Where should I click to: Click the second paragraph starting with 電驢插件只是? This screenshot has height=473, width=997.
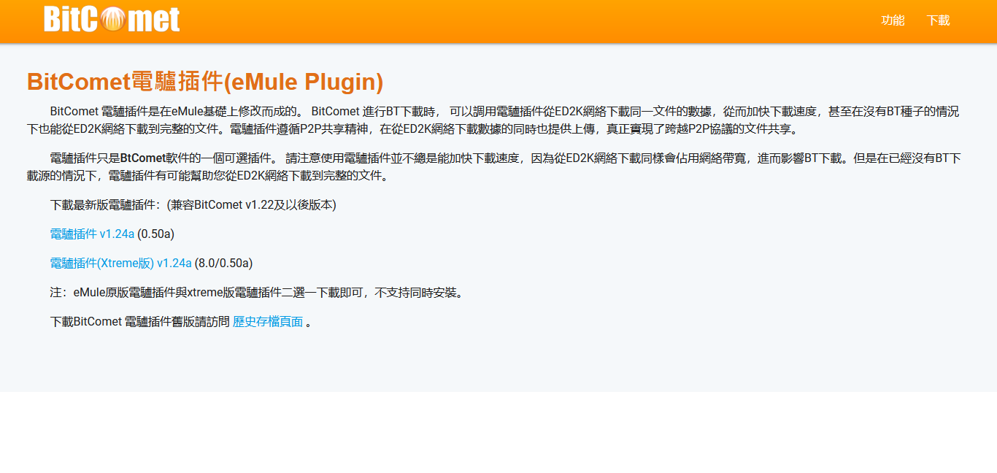(504, 167)
